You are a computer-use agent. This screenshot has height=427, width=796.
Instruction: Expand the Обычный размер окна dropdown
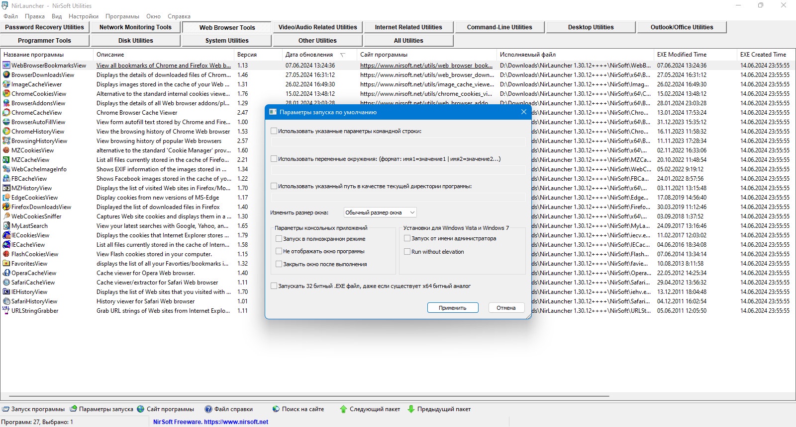point(380,213)
